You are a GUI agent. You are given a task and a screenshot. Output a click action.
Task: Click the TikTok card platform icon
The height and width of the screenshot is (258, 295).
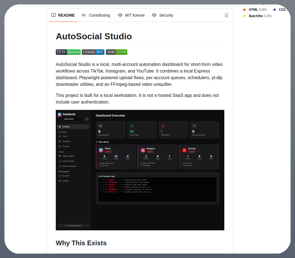[x=101, y=150]
